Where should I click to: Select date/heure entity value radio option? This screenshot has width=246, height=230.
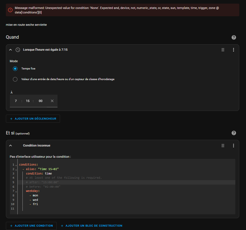tap(15, 79)
